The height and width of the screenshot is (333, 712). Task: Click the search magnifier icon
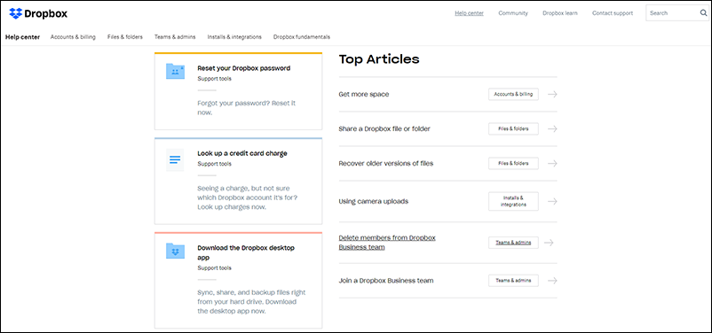703,13
